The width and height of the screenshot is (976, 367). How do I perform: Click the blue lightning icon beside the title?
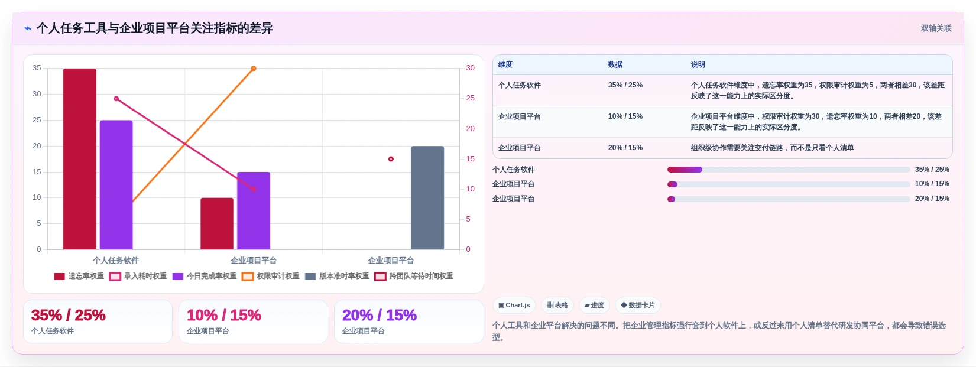27,28
